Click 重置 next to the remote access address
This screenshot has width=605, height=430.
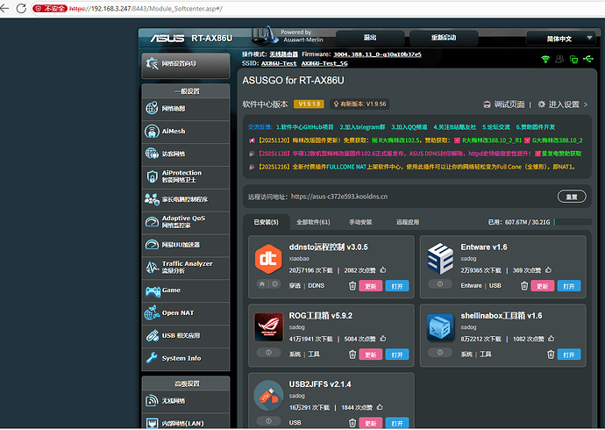[572, 197]
